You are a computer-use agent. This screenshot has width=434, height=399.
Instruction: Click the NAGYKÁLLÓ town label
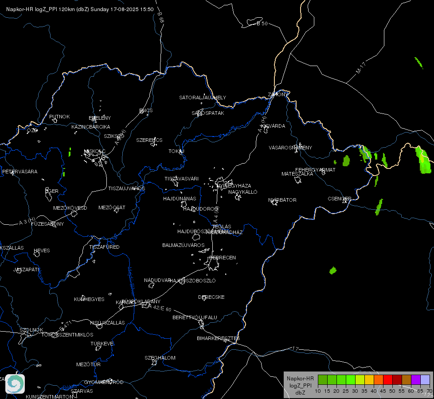point(243,192)
